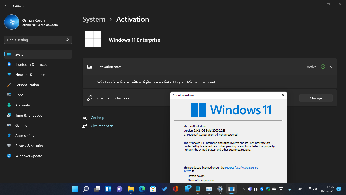This screenshot has height=195, width=346.
Task: Go to Network & internet settings
Action: [x=38, y=75]
